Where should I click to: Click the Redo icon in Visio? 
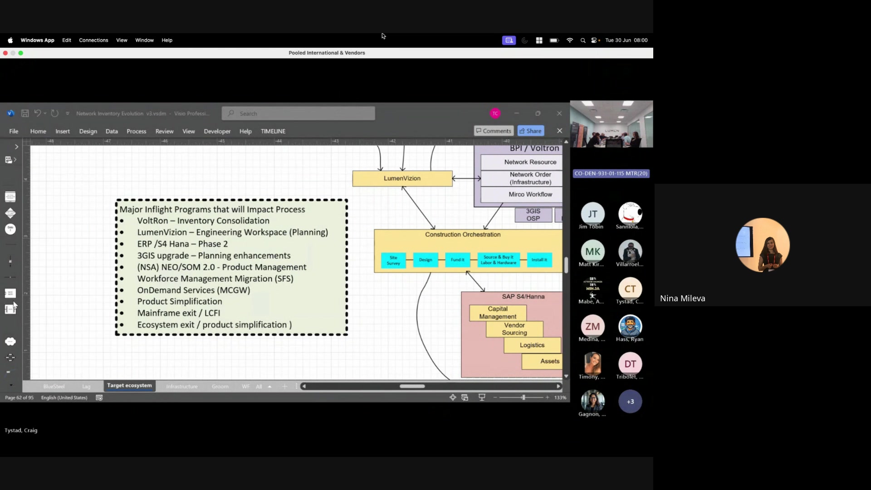(x=54, y=113)
